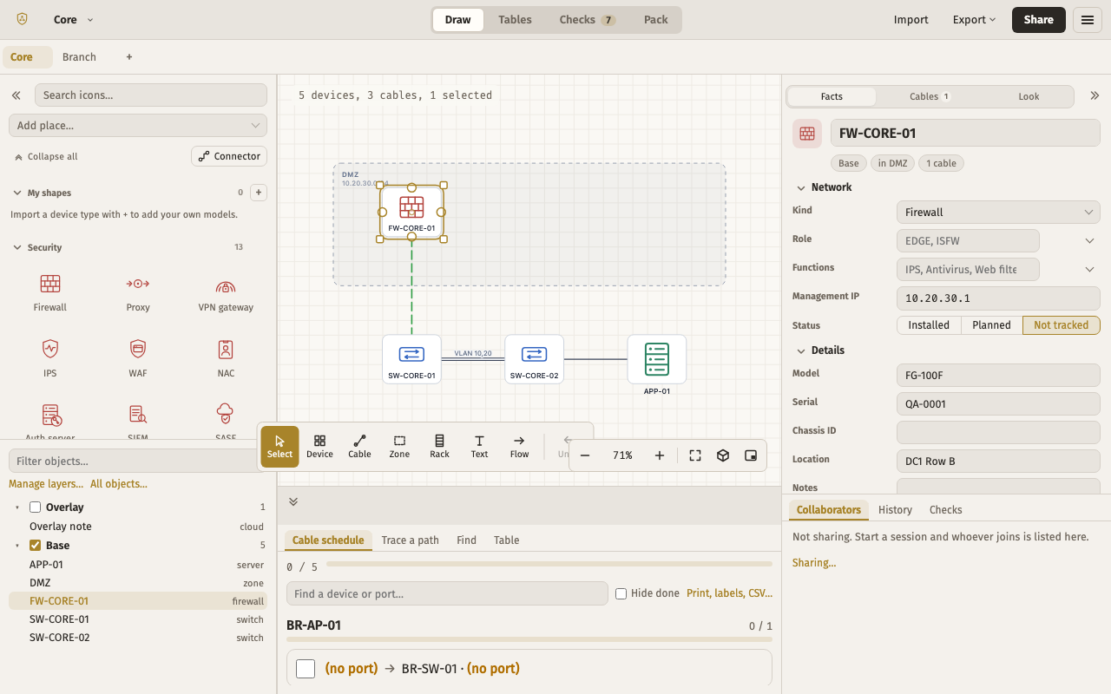Fit diagram to screen icon
The height and width of the screenshot is (694, 1111).
click(x=695, y=455)
